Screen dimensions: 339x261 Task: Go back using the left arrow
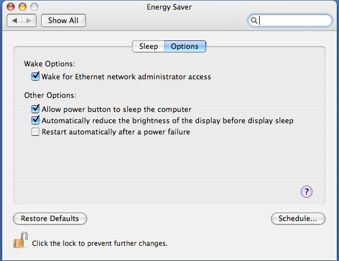click(x=15, y=20)
